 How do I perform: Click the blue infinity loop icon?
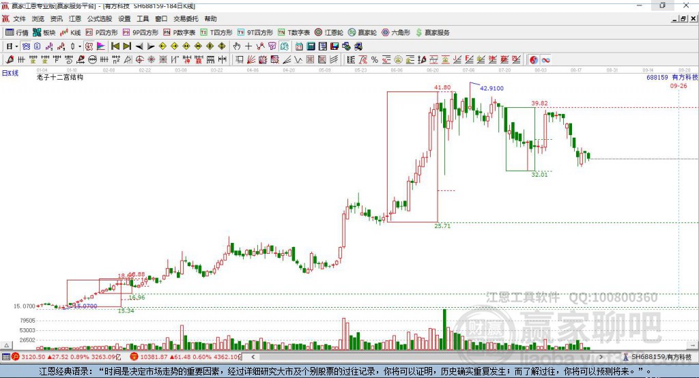(545, 60)
